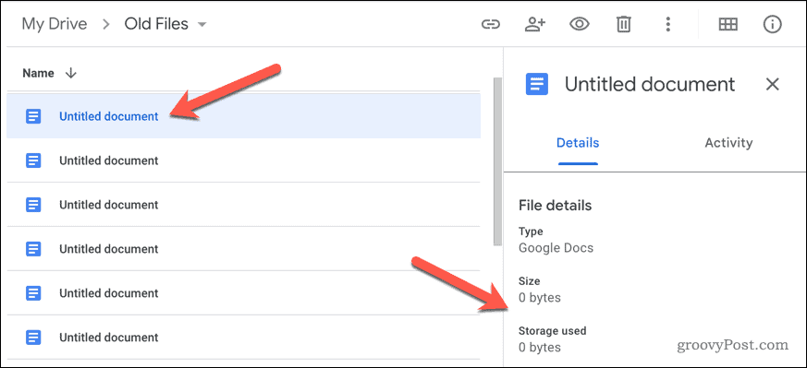Click the file list vertical scrollbar
The width and height of the screenshot is (807, 368).
tap(497, 161)
